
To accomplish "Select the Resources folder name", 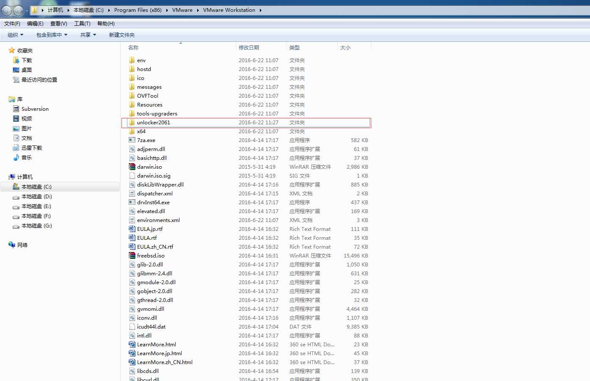I will [x=150, y=104].
